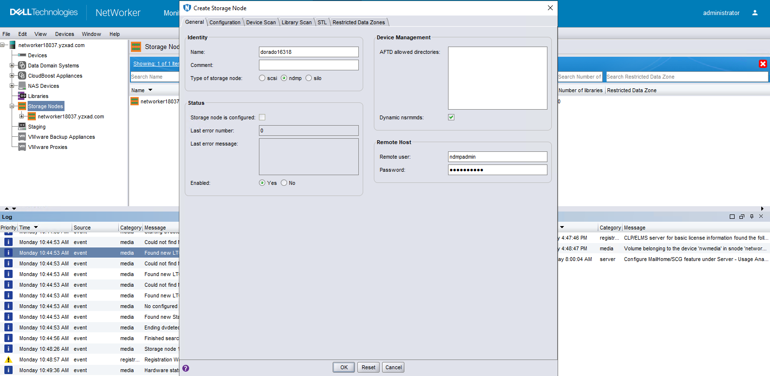
Task: Collapse the Storage Nodes tree node
Action: [12, 106]
